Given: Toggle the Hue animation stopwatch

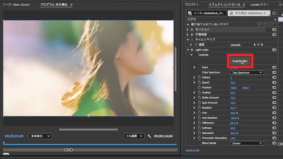Looking at the screenshot, I should [199, 113].
